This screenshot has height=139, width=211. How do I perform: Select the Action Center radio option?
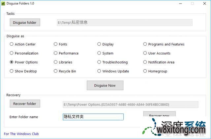coord(12,44)
